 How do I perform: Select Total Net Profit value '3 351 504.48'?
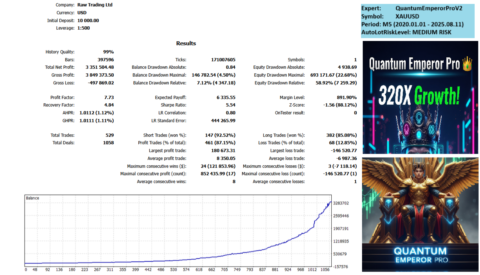click(x=100, y=67)
